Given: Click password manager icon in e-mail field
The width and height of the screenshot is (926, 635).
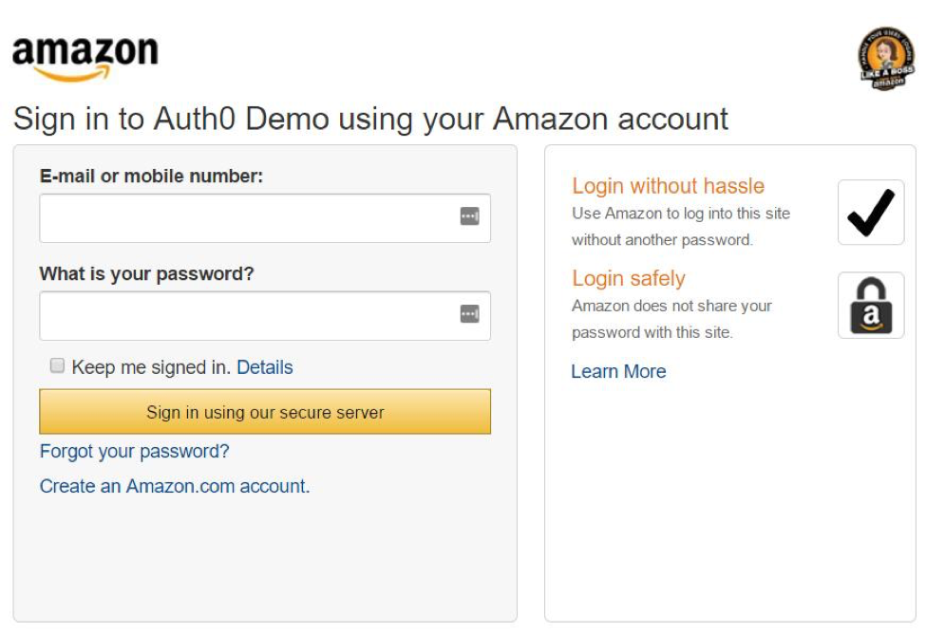Looking at the screenshot, I should [x=469, y=217].
